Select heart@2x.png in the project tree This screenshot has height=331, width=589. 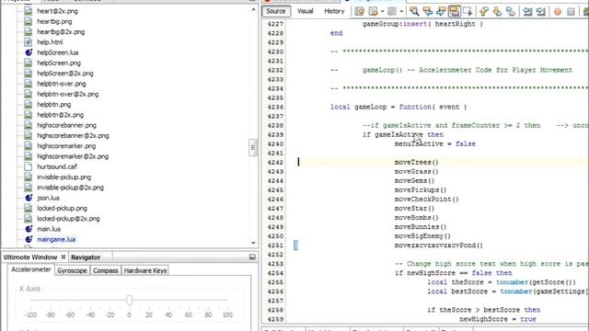(57, 11)
